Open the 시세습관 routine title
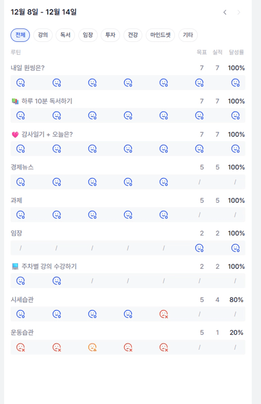 tap(22, 300)
